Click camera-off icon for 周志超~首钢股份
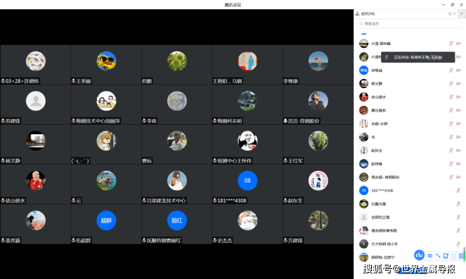The height and width of the screenshot is (279, 466). [x=458, y=177]
